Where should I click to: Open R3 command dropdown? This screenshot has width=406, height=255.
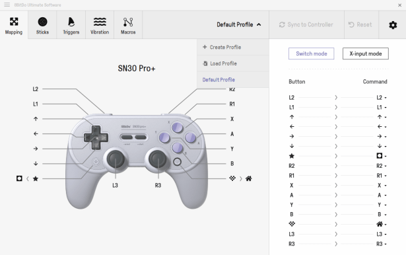[382, 244]
